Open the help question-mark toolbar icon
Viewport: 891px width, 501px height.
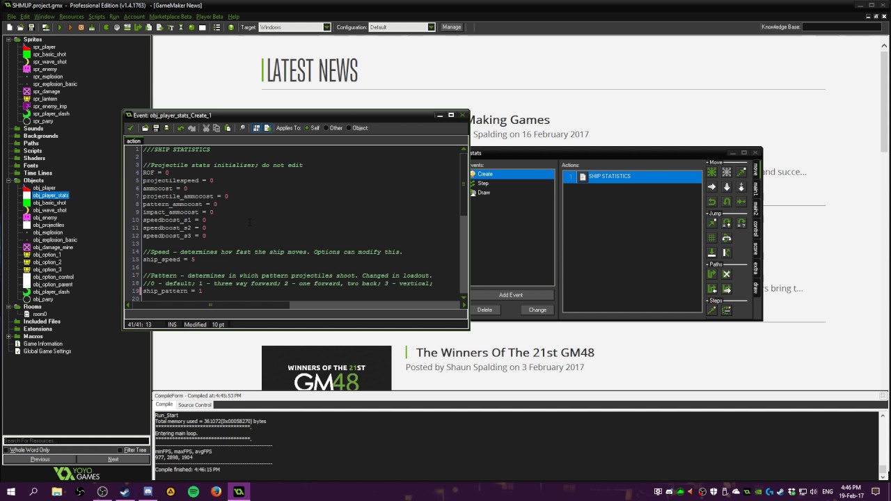pyautogui.click(x=231, y=27)
